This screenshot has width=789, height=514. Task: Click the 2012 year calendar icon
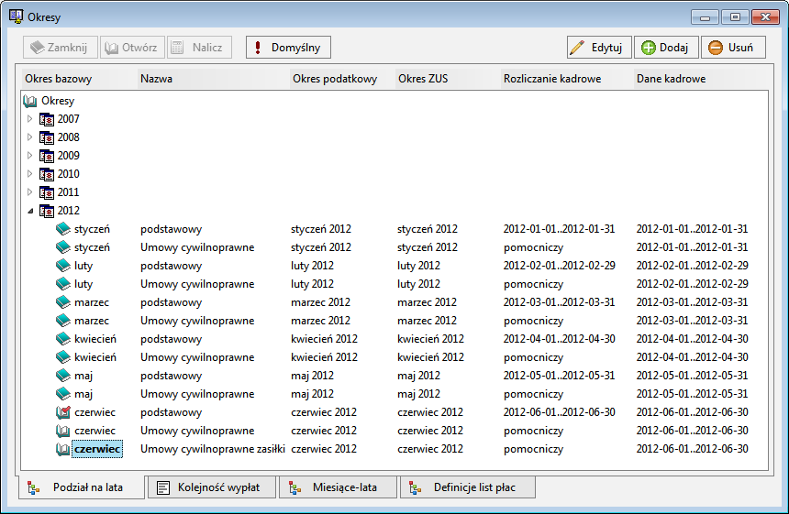pos(47,211)
